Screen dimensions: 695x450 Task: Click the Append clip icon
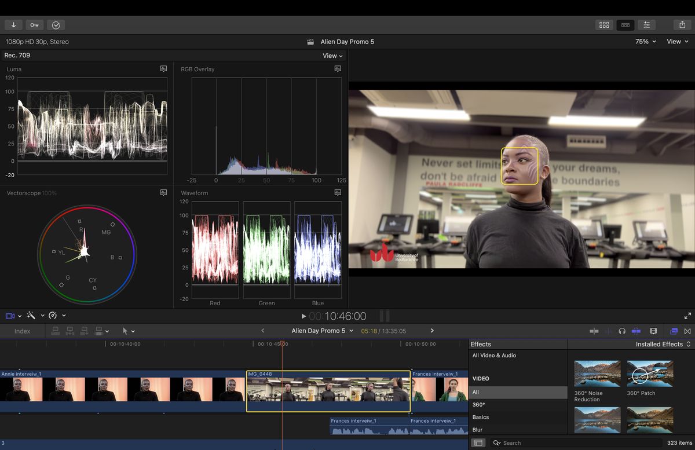83,331
